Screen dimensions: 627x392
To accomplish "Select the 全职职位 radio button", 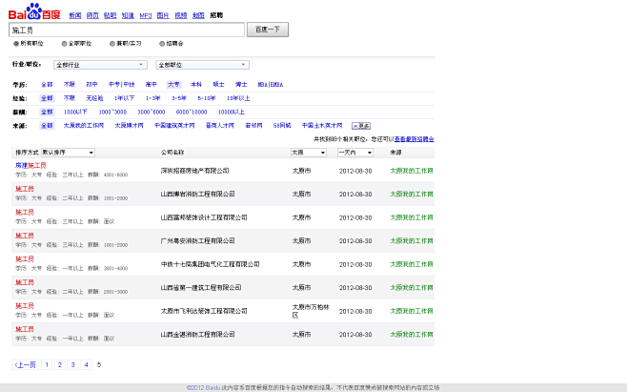I will [64, 44].
